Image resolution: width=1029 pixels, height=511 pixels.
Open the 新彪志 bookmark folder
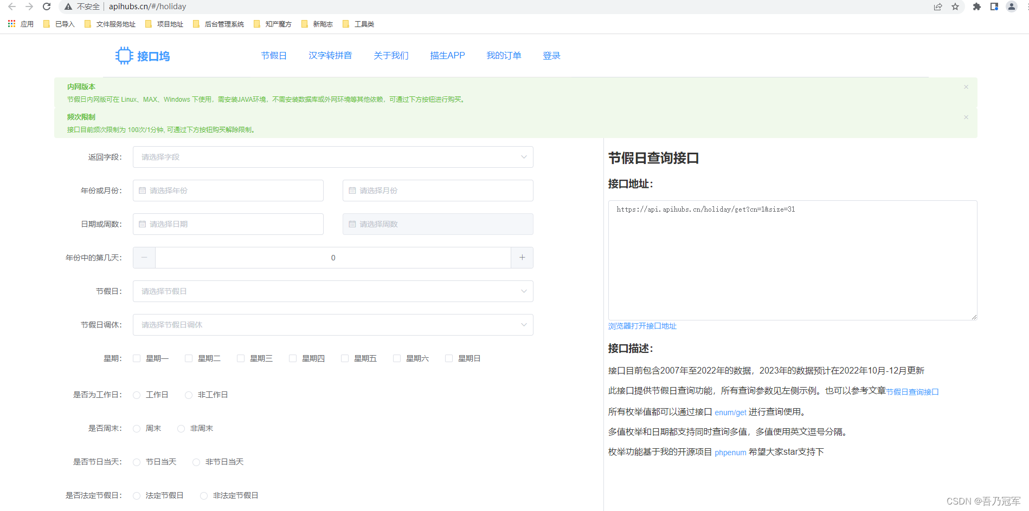coord(317,24)
